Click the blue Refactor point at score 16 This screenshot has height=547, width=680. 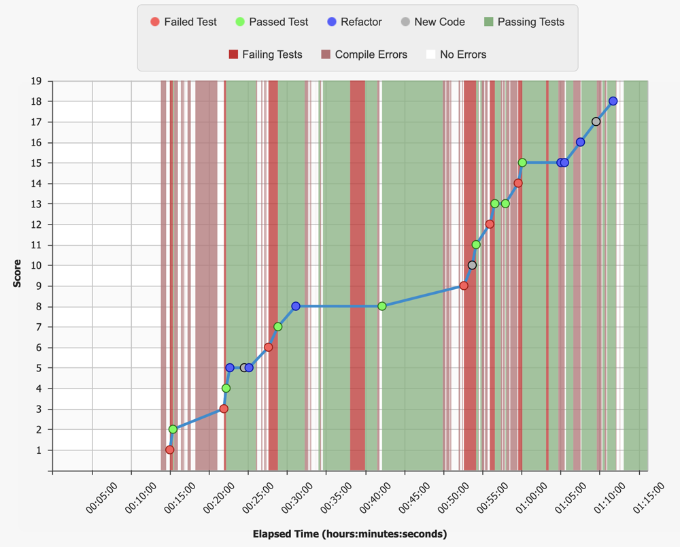point(580,142)
